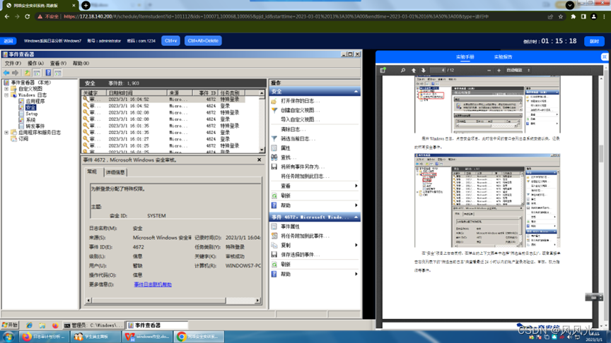The width and height of the screenshot is (611, 343).
Task: Toggle the PDF viewer sidebar icon
Action: (x=383, y=70)
